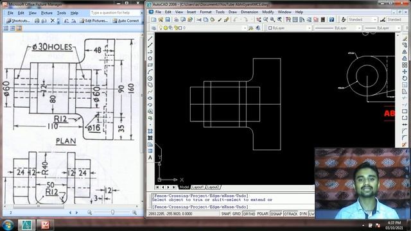
Task: Click the Pan realtime icon
Action: point(259,20)
